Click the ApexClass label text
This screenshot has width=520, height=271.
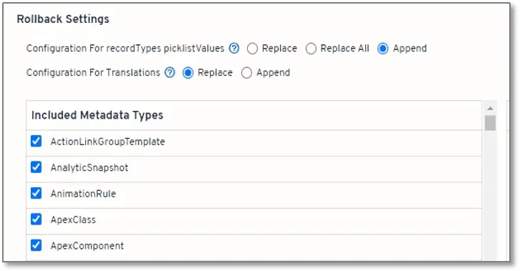[73, 220]
